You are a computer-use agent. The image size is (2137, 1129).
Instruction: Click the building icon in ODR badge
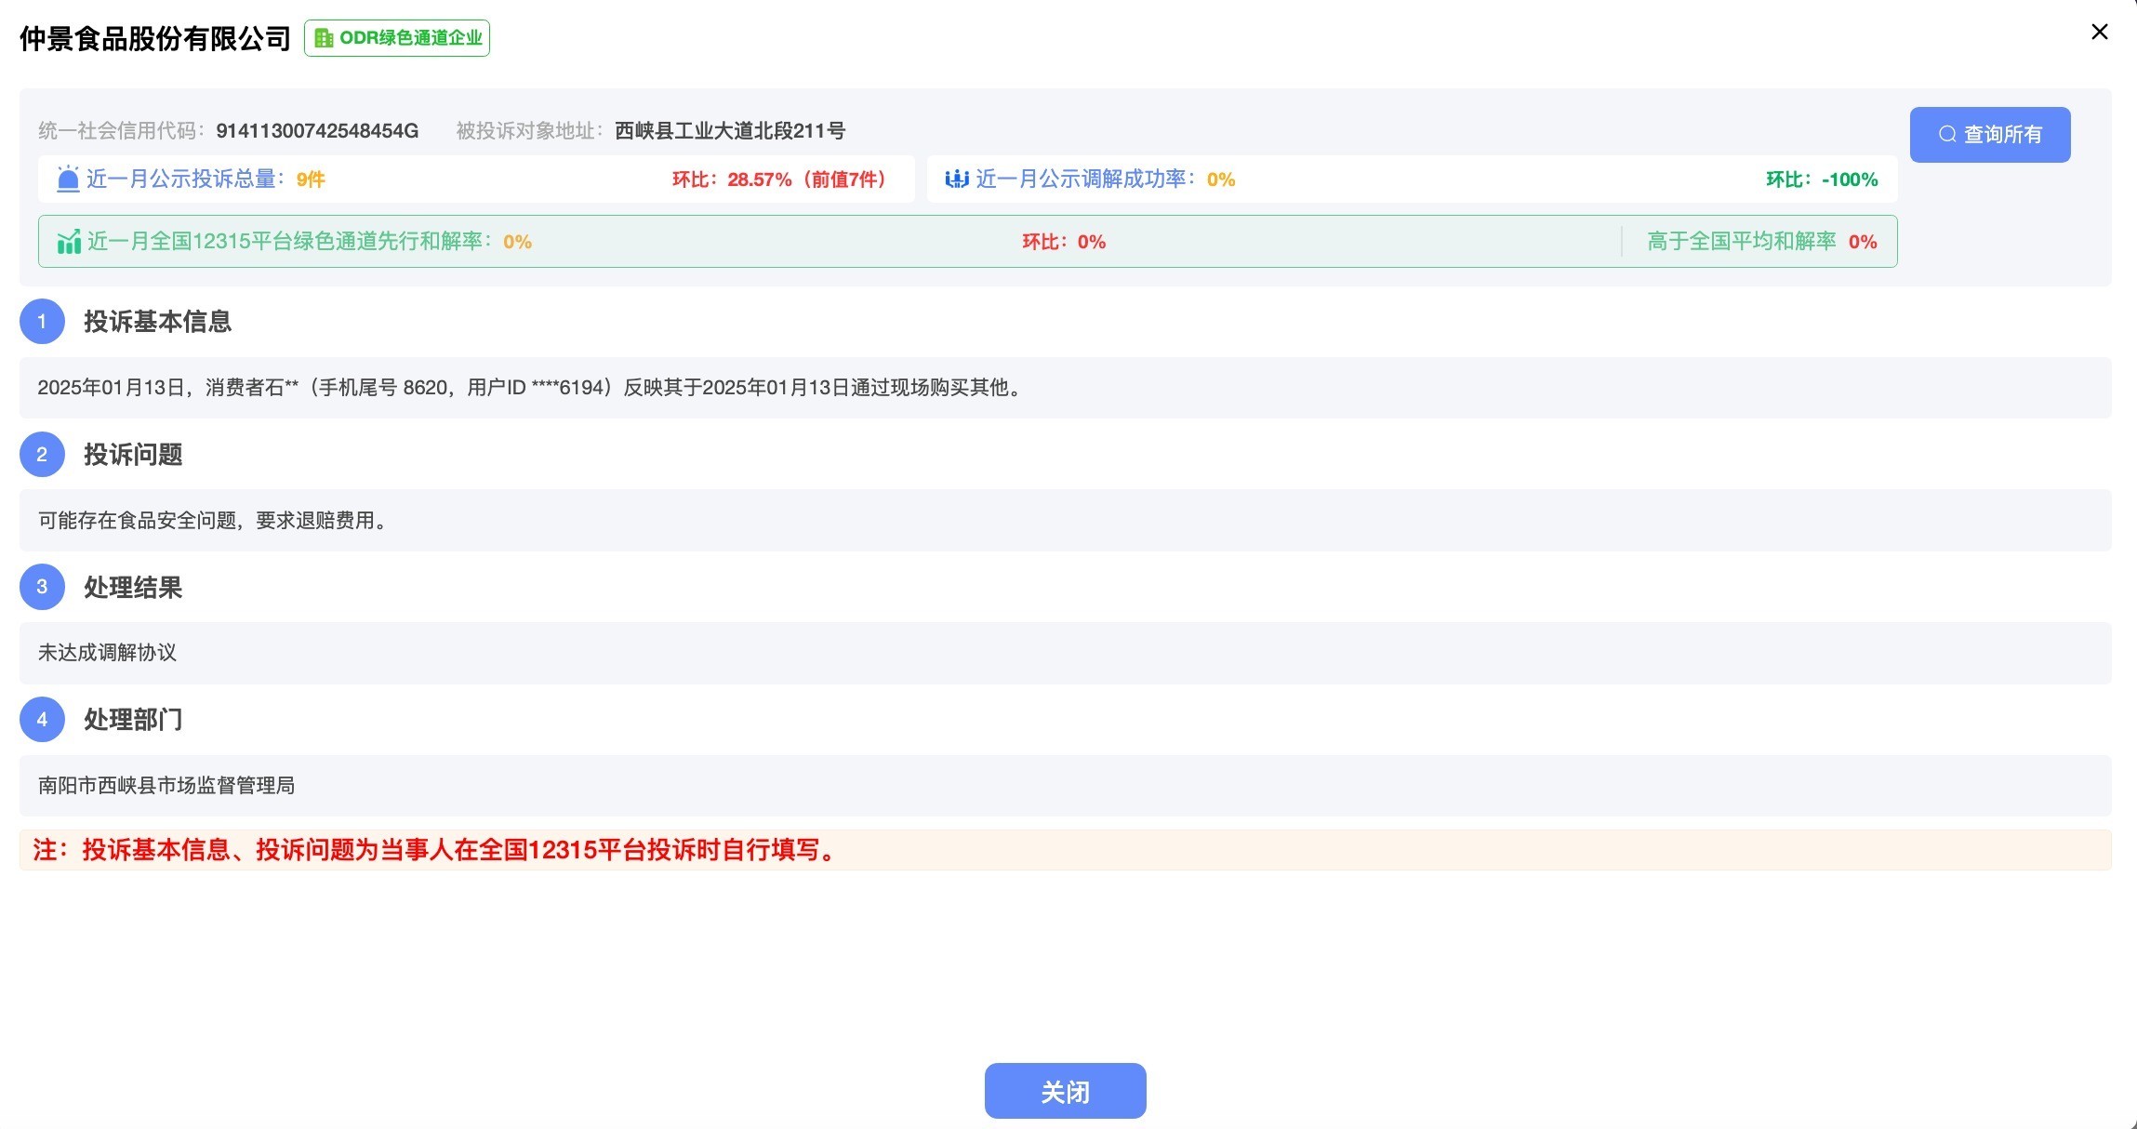[324, 38]
